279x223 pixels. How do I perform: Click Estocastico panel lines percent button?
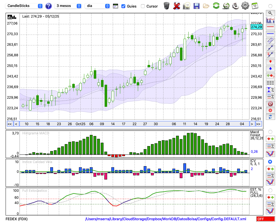(270, 204)
